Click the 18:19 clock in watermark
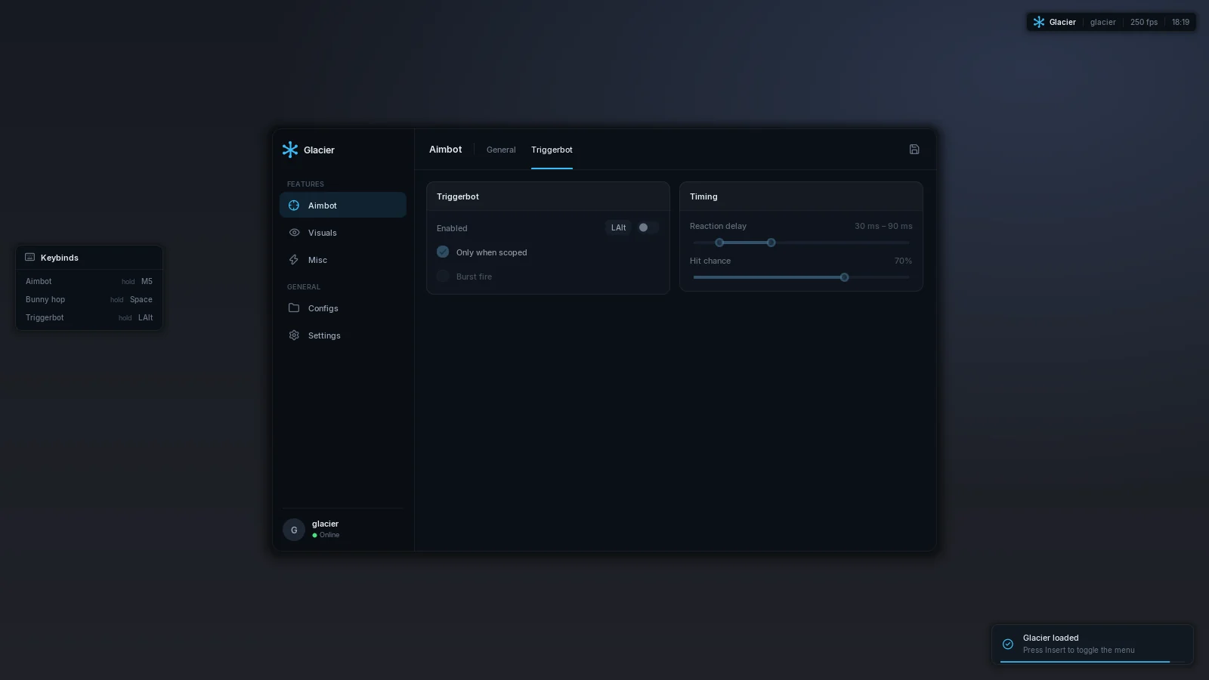Viewport: 1209px width, 680px height. (1180, 22)
